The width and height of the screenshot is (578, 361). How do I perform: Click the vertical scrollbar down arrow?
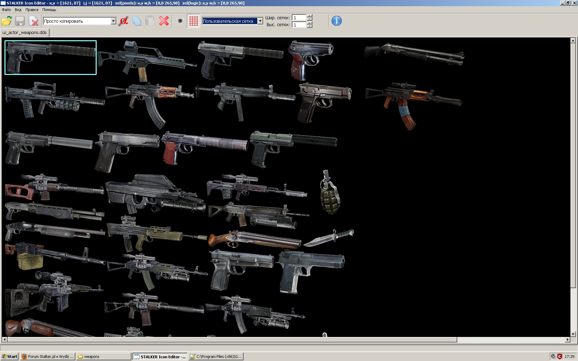coord(573,334)
